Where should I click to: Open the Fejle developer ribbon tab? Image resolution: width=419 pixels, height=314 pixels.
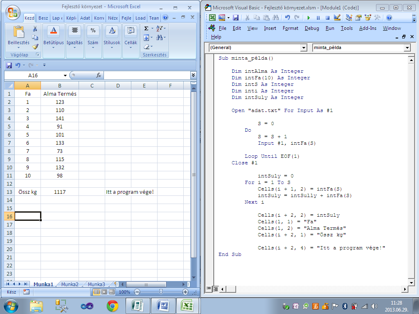[126, 18]
